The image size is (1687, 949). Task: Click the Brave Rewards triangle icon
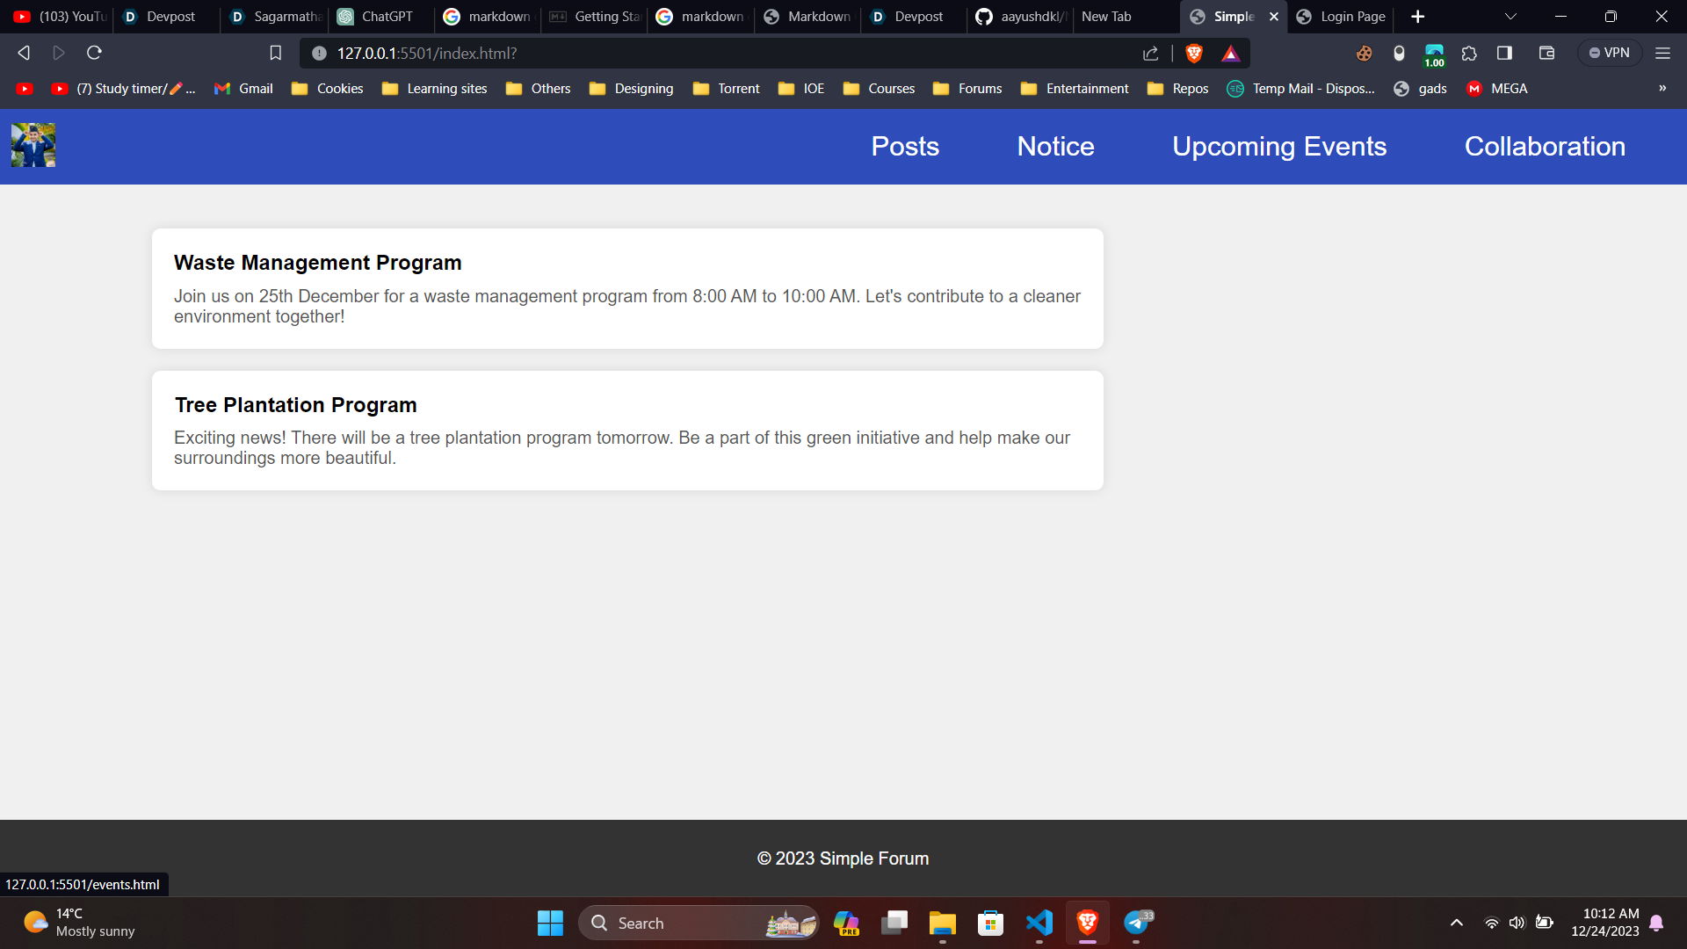[1230, 54]
